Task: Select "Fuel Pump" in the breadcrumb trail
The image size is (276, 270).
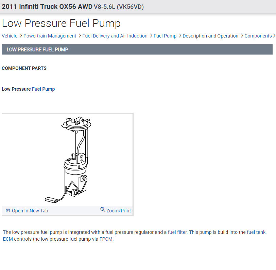Action: pos(165,36)
